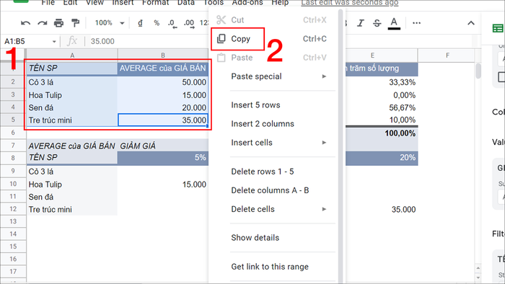
Task: Format as currency with đ icon
Action: tap(140, 23)
